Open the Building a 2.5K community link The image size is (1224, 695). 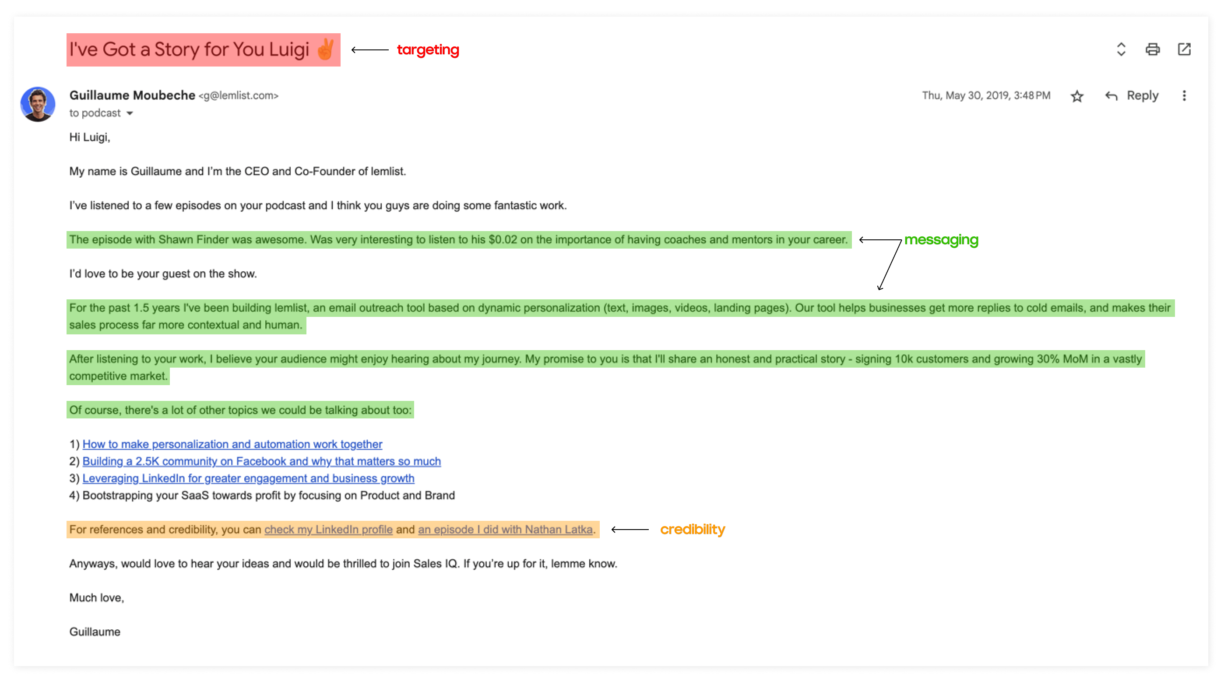coord(261,462)
